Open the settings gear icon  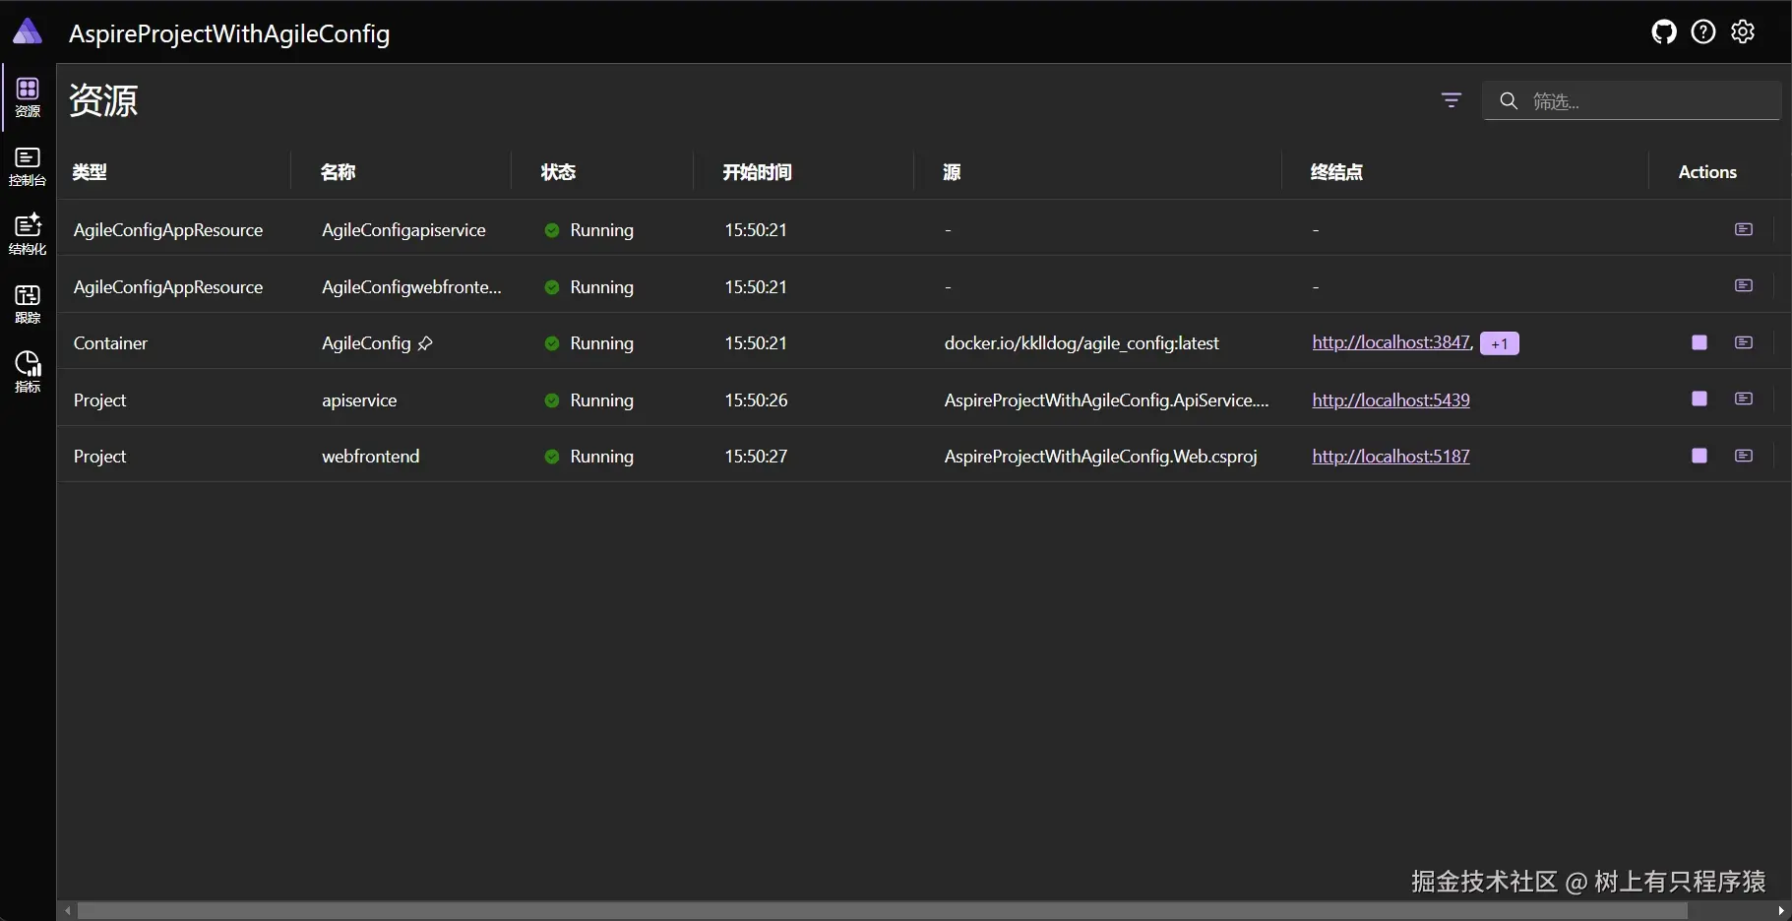pos(1743,32)
